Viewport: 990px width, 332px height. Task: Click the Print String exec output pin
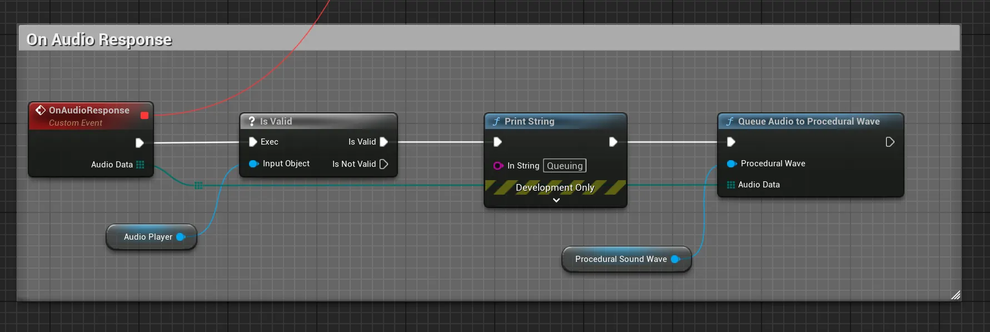pos(613,142)
